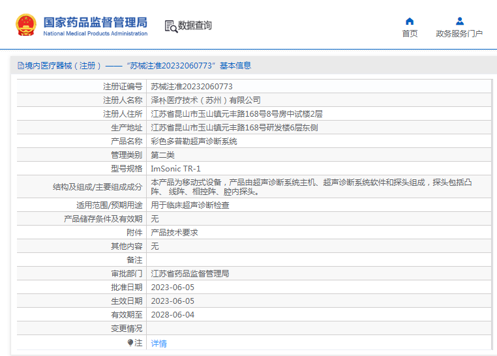
Task: Click the 用于临床超声诊断检查 intended use cell
Action: (x=190, y=205)
